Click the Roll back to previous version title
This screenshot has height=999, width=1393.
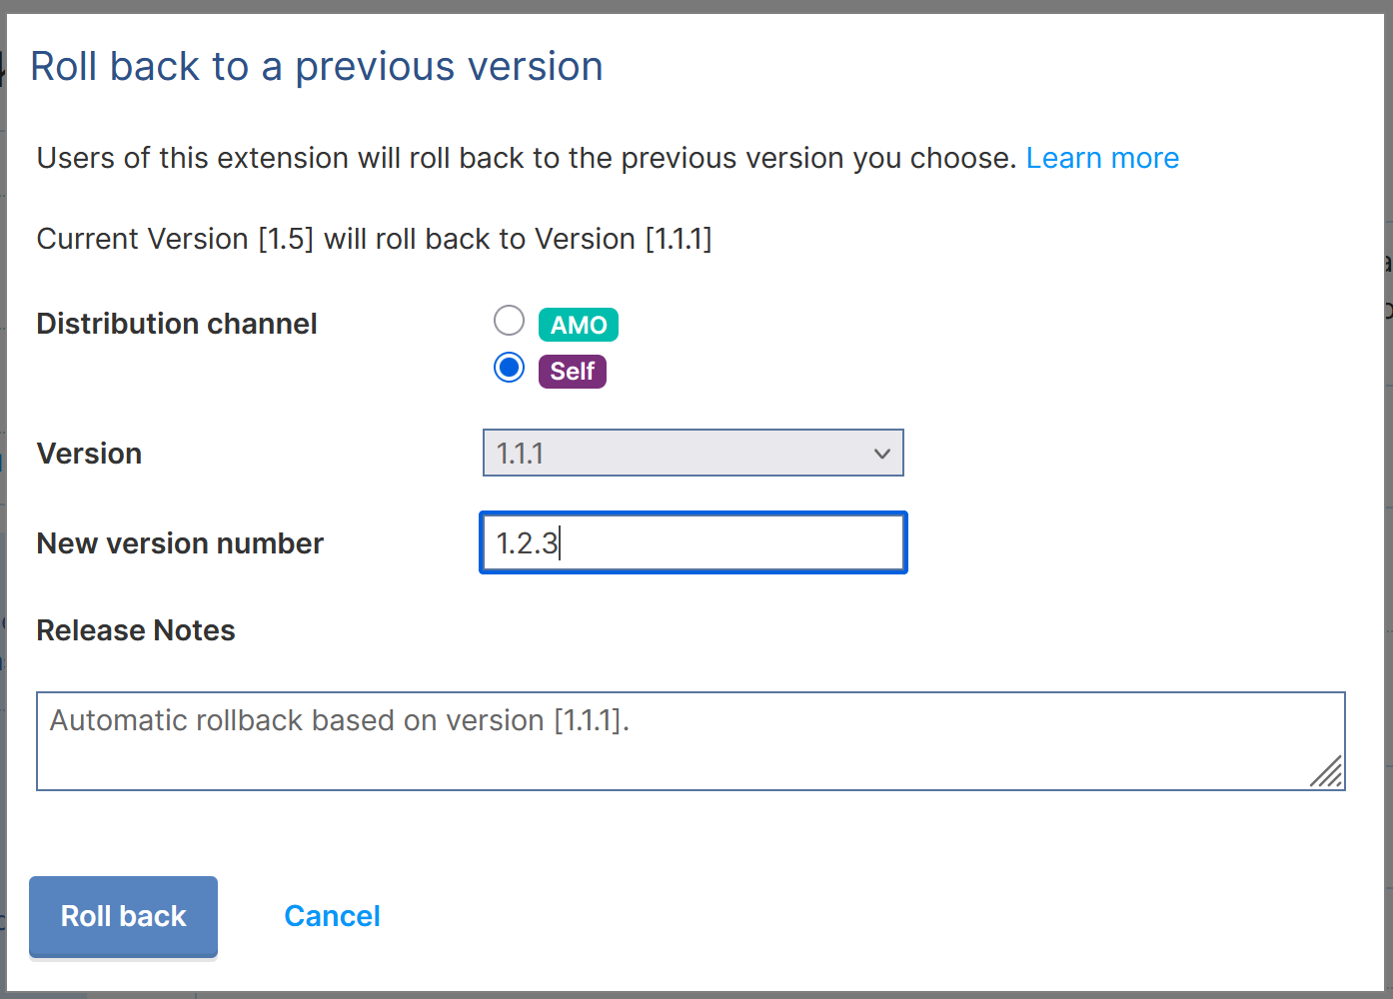point(318,66)
